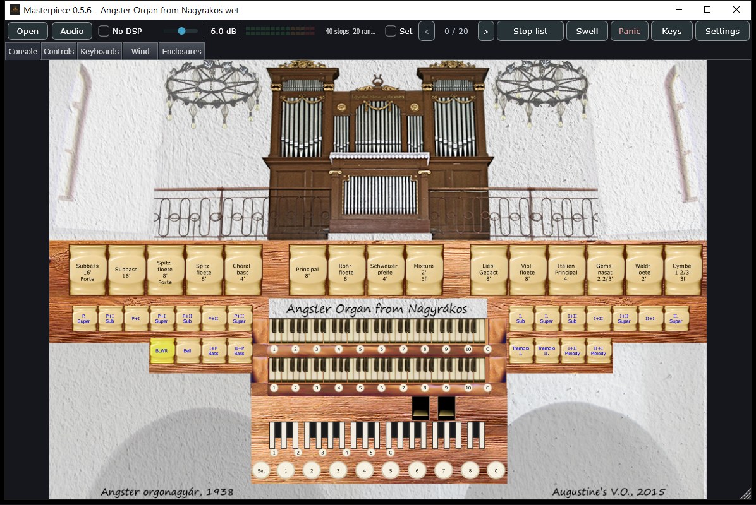Screen dimensions: 756x505
Task: Toggle the I. Sub coupler tab
Action: point(521,319)
